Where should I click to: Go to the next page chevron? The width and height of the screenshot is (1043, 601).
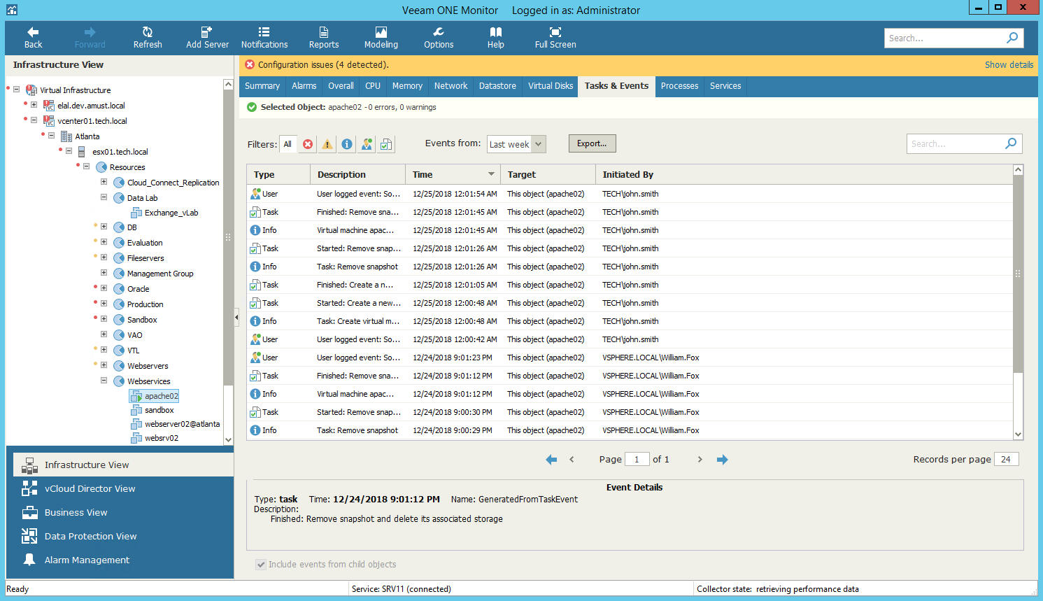700,460
